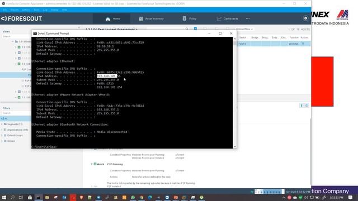Sort by the Function column header
This screenshot has width=358, height=201.
tap(294, 37)
